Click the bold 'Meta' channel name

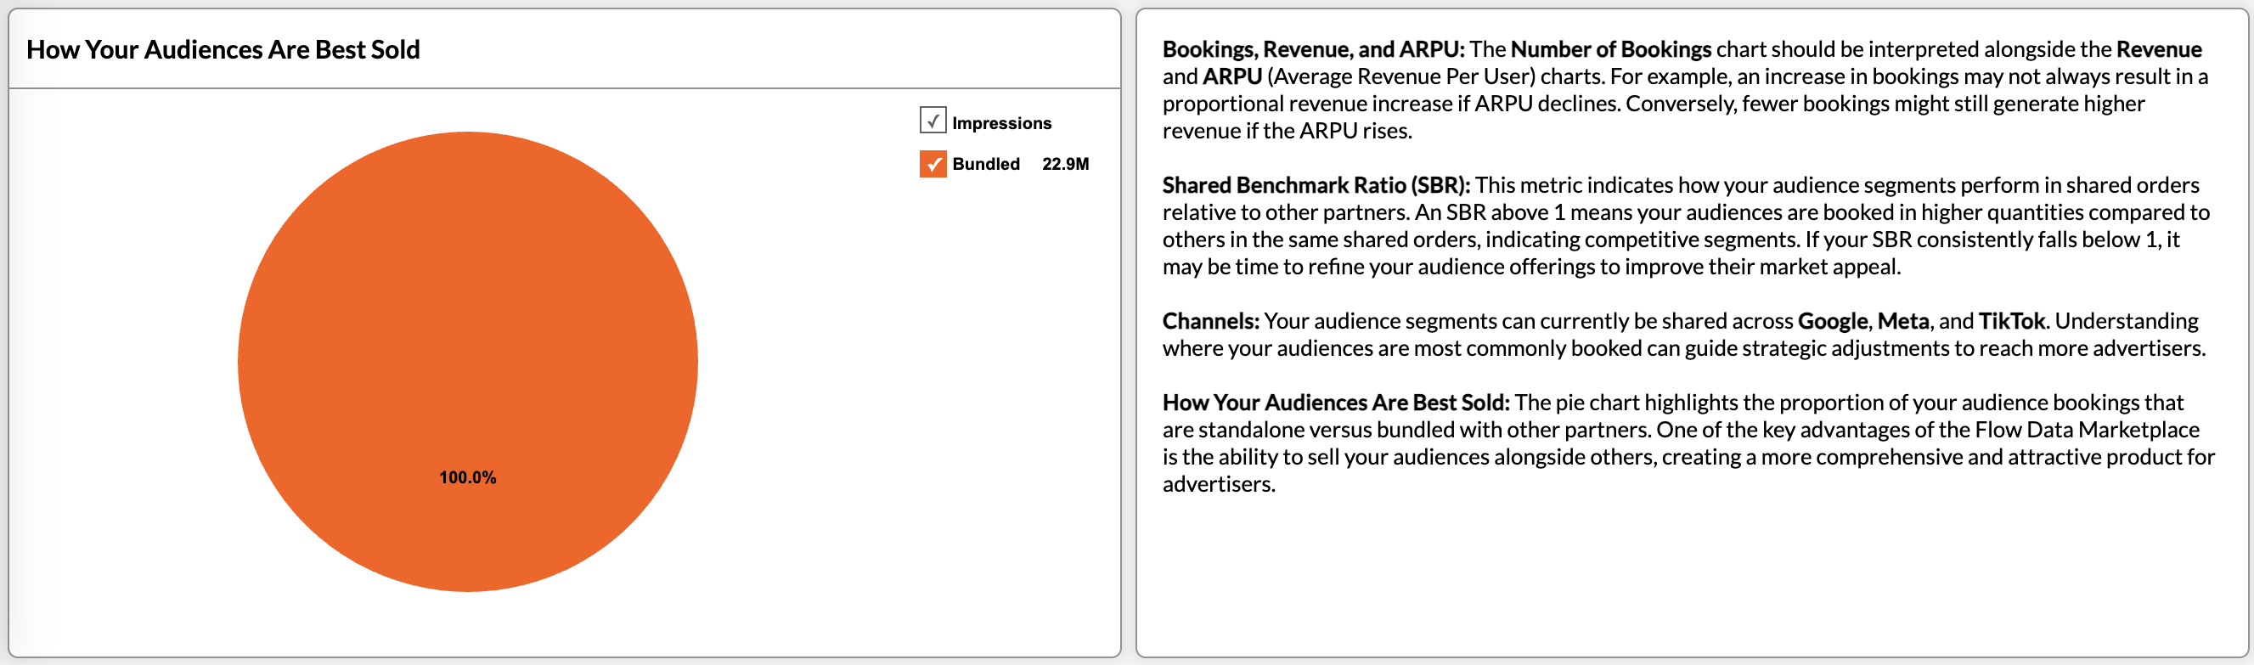pyautogui.click(x=1902, y=321)
